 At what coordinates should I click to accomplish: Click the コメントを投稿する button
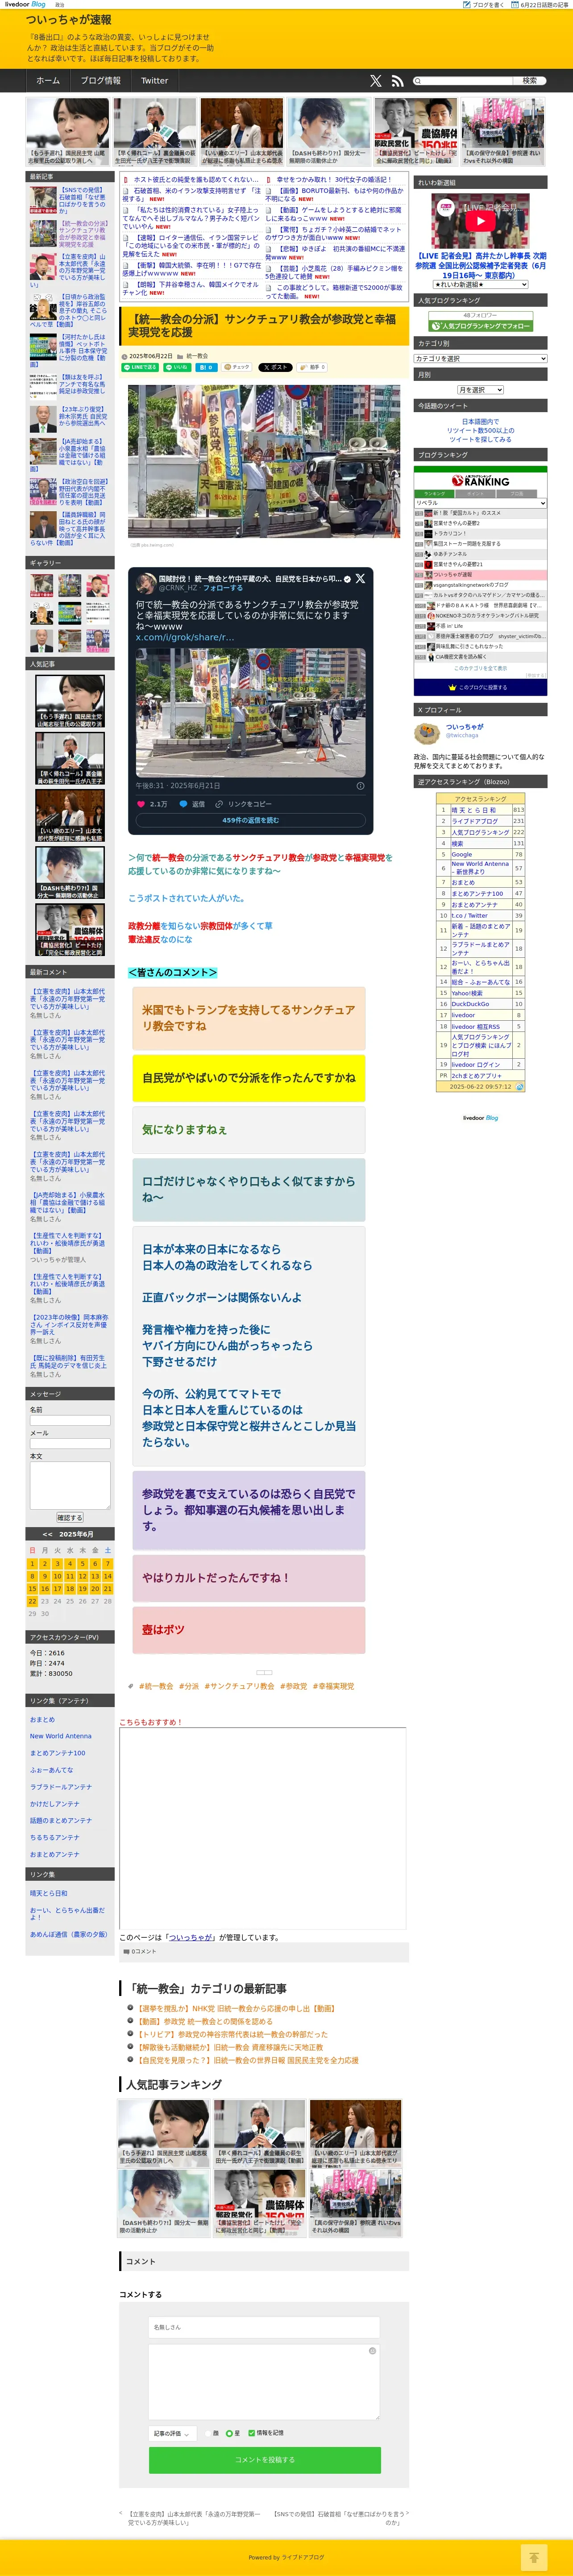click(265, 2459)
